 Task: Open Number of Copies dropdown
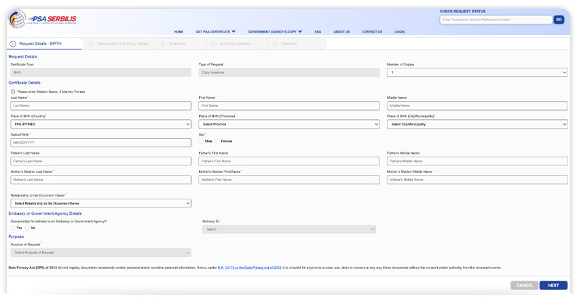(477, 73)
